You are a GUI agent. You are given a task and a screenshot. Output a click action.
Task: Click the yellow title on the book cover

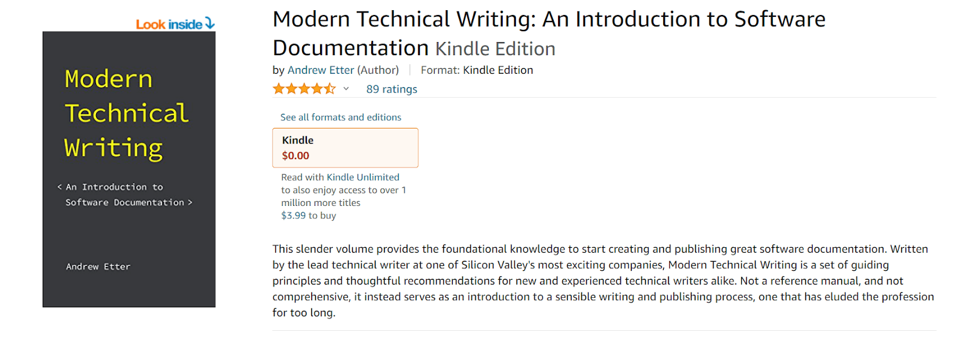126,113
